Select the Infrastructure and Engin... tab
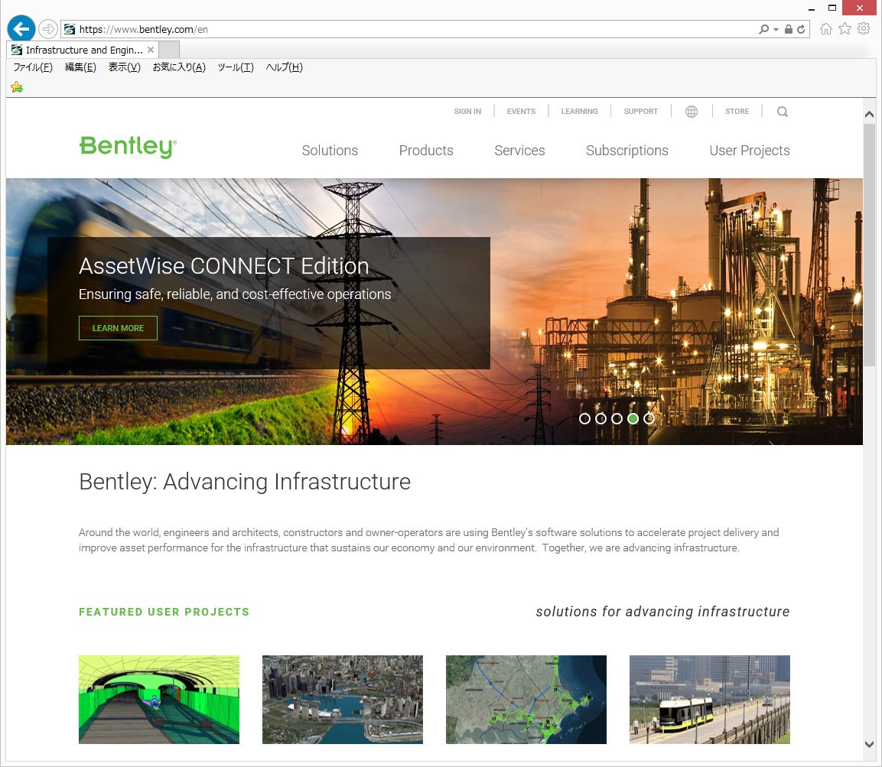This screenshot has width=882, height=767. coord(83,50)
